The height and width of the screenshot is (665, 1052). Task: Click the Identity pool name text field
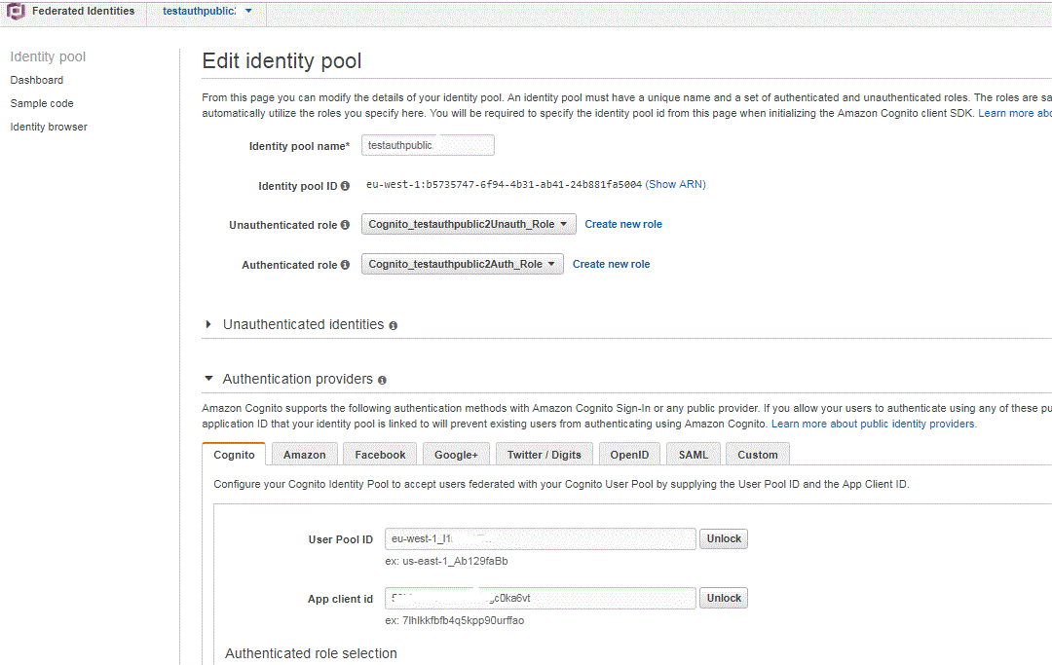tap(428, 145)
